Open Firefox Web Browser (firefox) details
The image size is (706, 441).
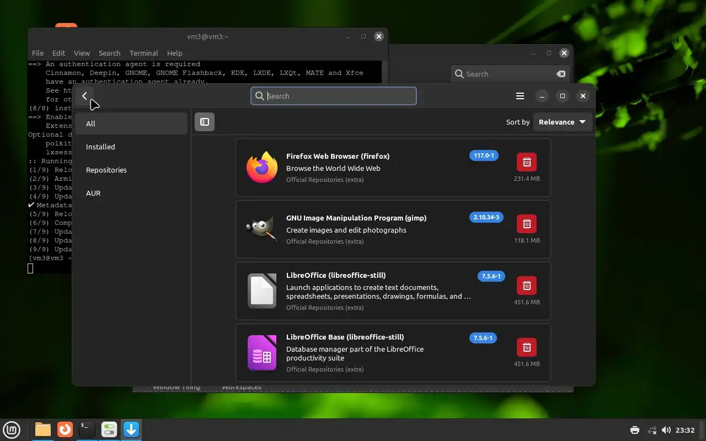pyautogui.click(x=338, y=156)
